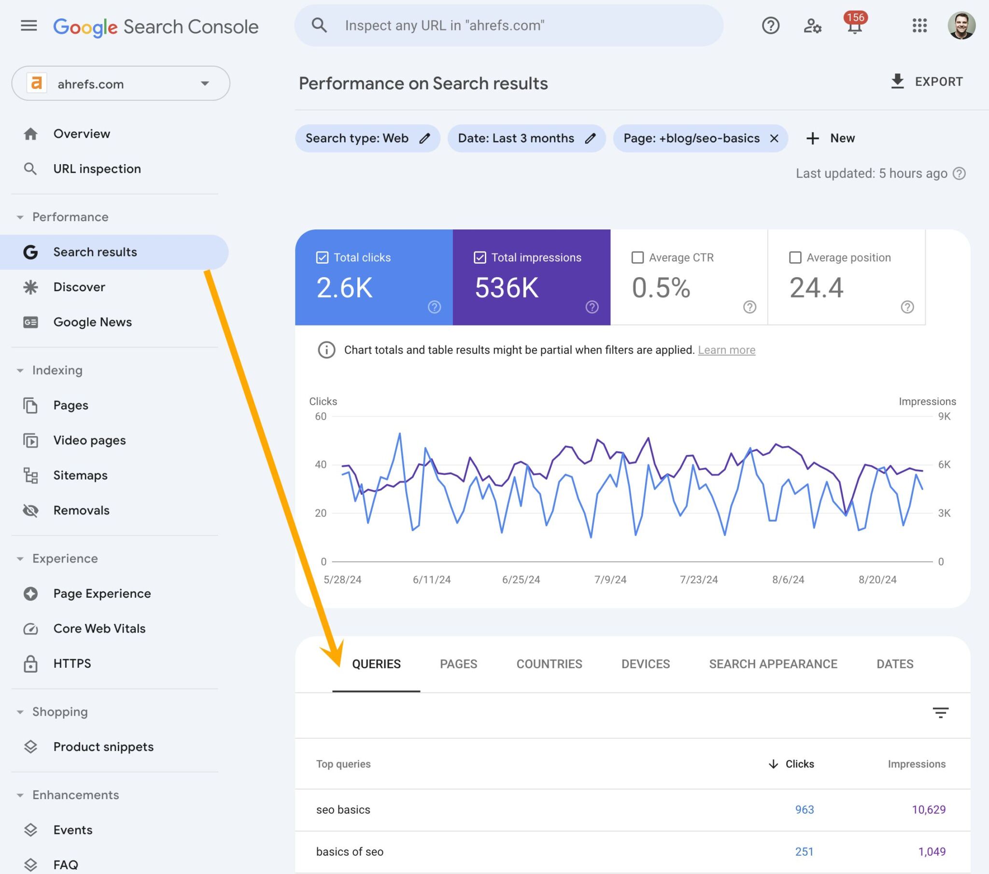This screenshot has width=989, height=874.
Task: Enable the Average position metric
Action: coord(795,257)
